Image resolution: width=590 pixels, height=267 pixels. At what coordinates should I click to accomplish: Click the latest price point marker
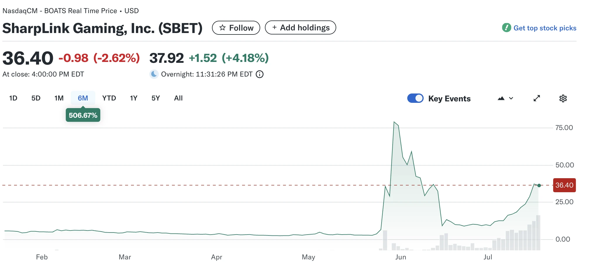coord(539,185)
